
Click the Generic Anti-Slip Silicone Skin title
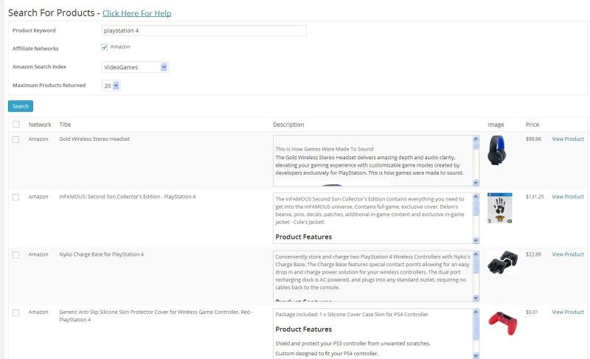(156, 316)
